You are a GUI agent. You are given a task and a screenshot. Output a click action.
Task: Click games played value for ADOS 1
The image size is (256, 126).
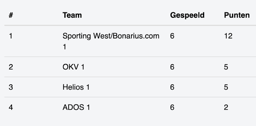[172, 108]
